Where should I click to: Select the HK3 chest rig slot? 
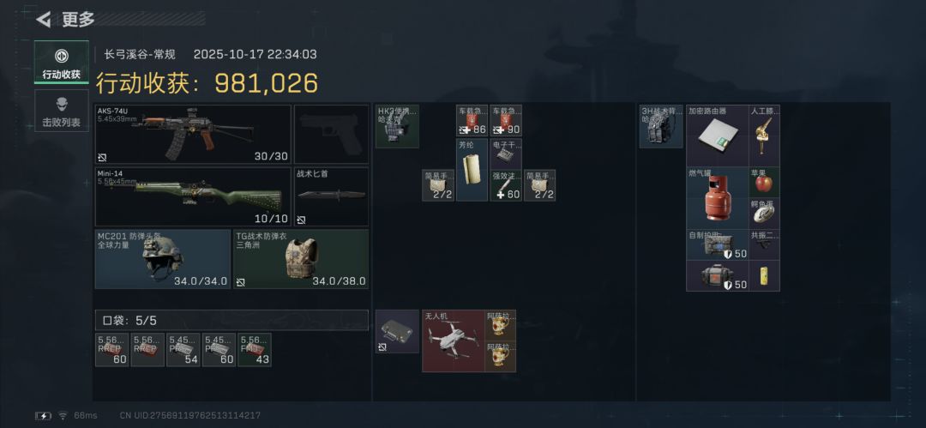[398, 126]
